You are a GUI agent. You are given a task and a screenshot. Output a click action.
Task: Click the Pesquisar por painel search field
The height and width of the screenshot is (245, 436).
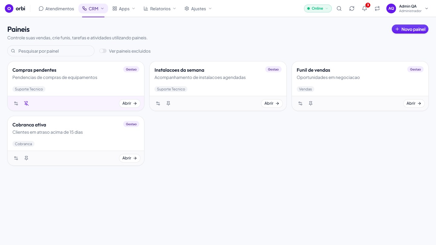[x=51, y=51]
